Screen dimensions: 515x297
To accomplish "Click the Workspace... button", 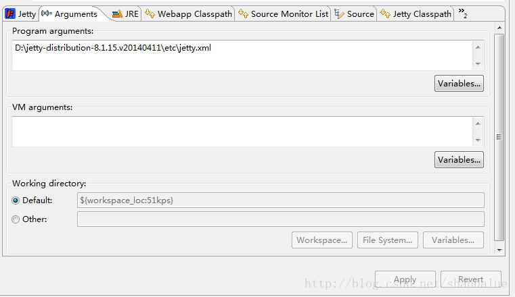I will click(x=322, y=240).
